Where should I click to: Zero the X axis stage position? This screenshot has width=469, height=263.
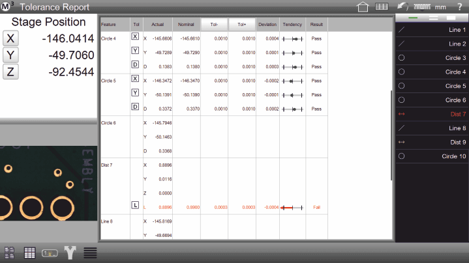(x=9, y=38)
